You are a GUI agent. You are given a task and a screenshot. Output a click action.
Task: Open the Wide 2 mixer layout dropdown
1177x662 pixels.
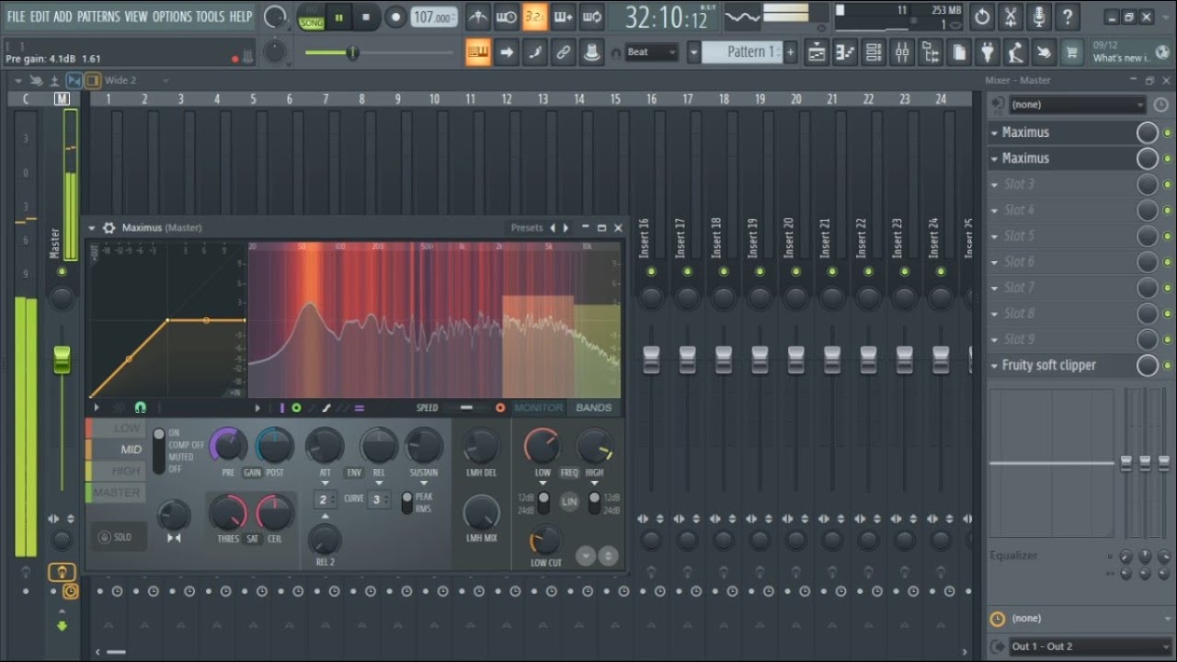tap(136, 81)
